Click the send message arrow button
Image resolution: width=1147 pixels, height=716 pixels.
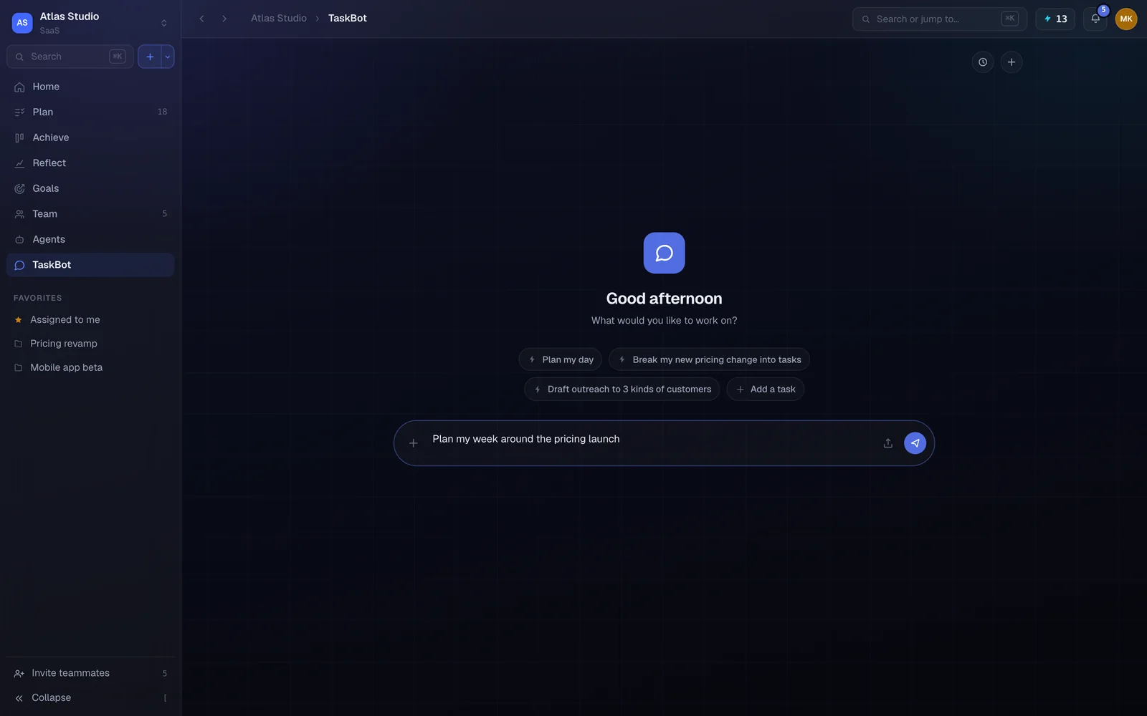[x=915, y=443]
